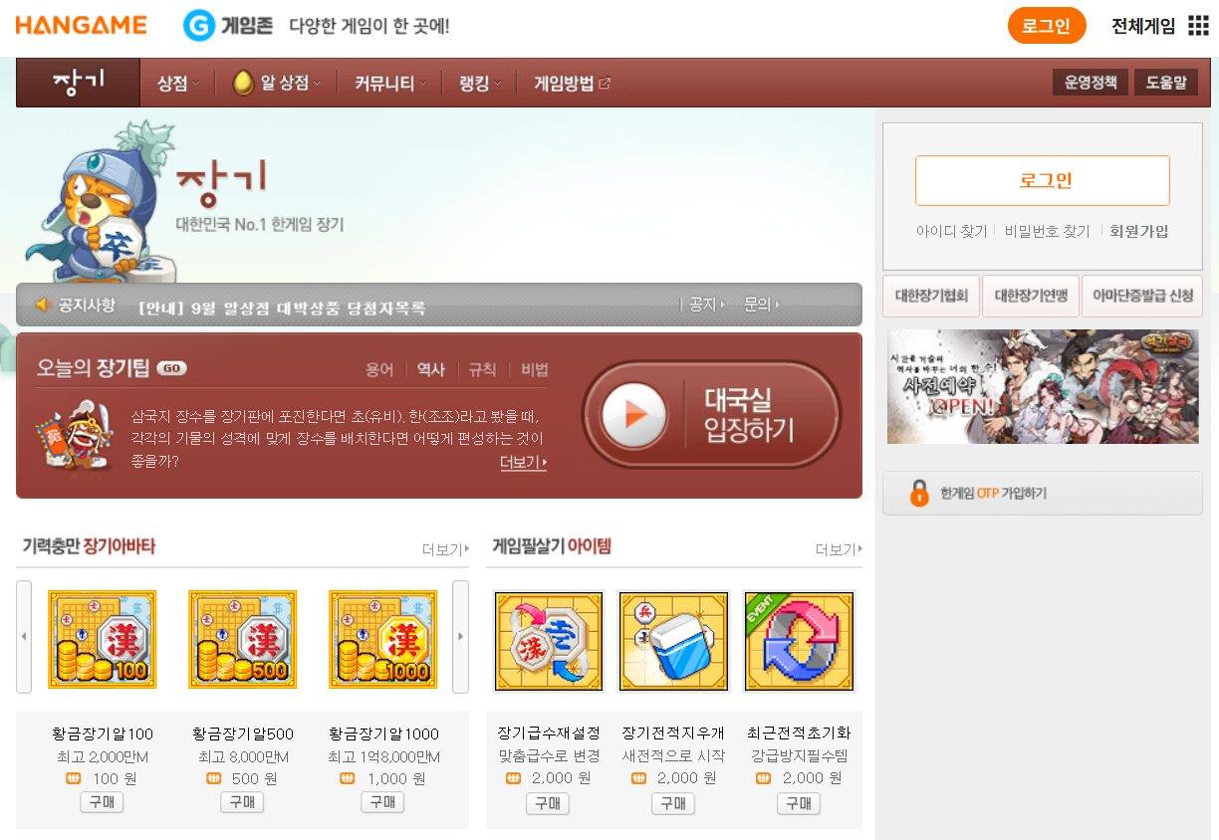The image size is (1219, 840).
Task: Click 더보기 next to 기력충만 장기아바타
Action: point(445,549)
